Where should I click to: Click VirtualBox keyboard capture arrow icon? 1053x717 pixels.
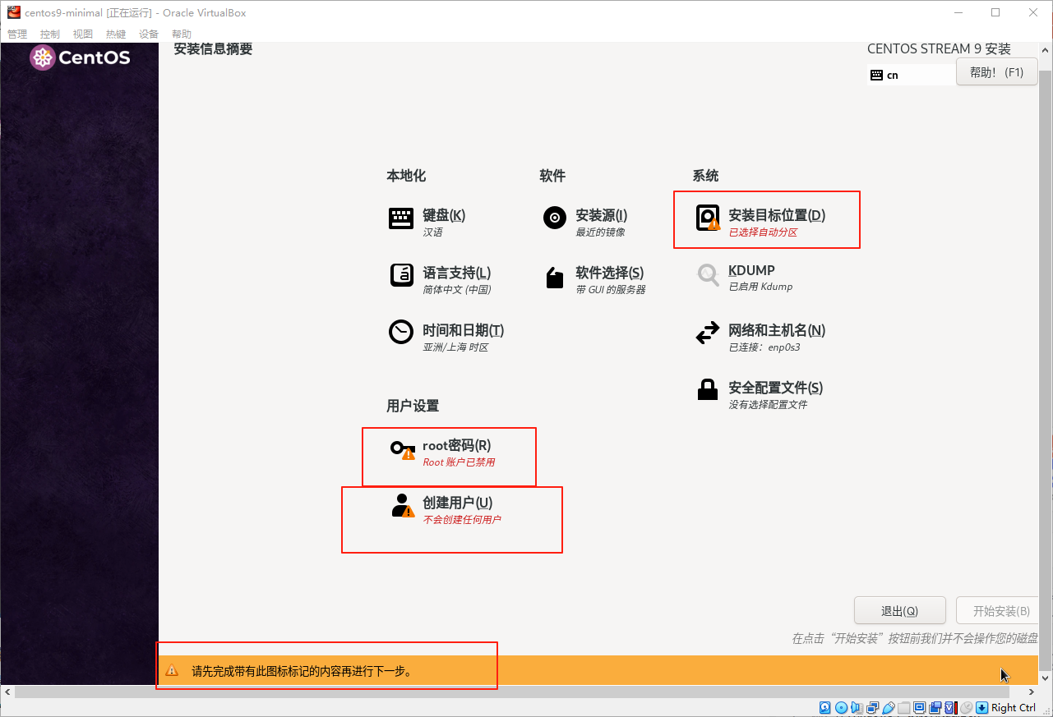tap(981, 707)
